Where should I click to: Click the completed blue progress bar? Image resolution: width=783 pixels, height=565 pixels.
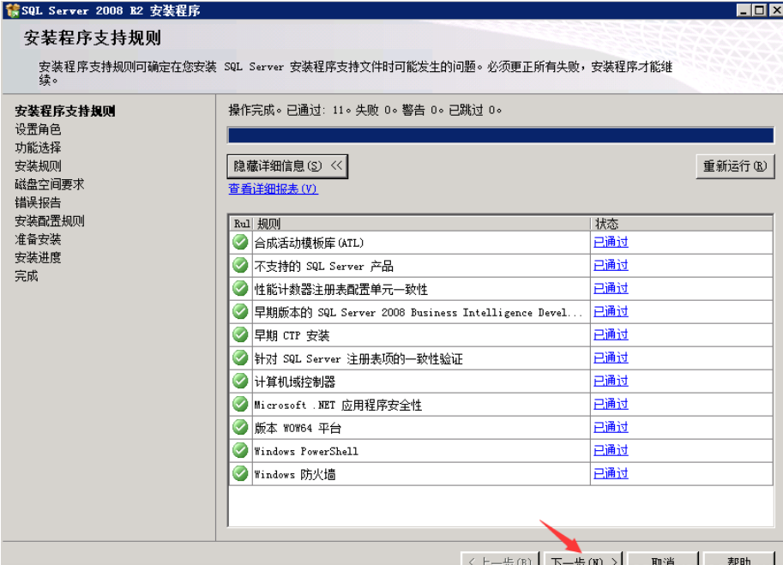[x=500, y=135]
